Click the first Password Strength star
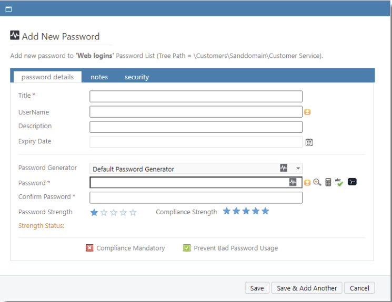This screenshot has height=302, width=392. coord(94,212)
